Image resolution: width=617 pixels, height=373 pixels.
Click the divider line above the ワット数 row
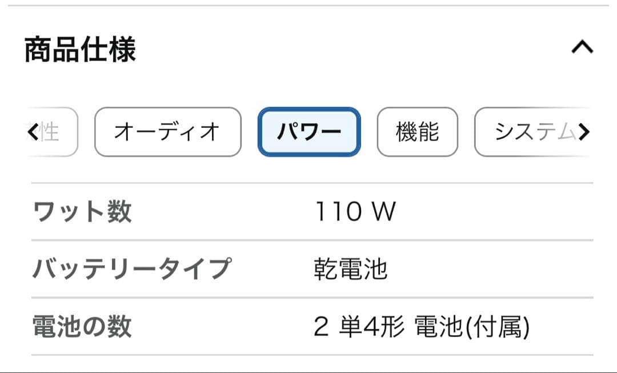click(x=308, y=182)
